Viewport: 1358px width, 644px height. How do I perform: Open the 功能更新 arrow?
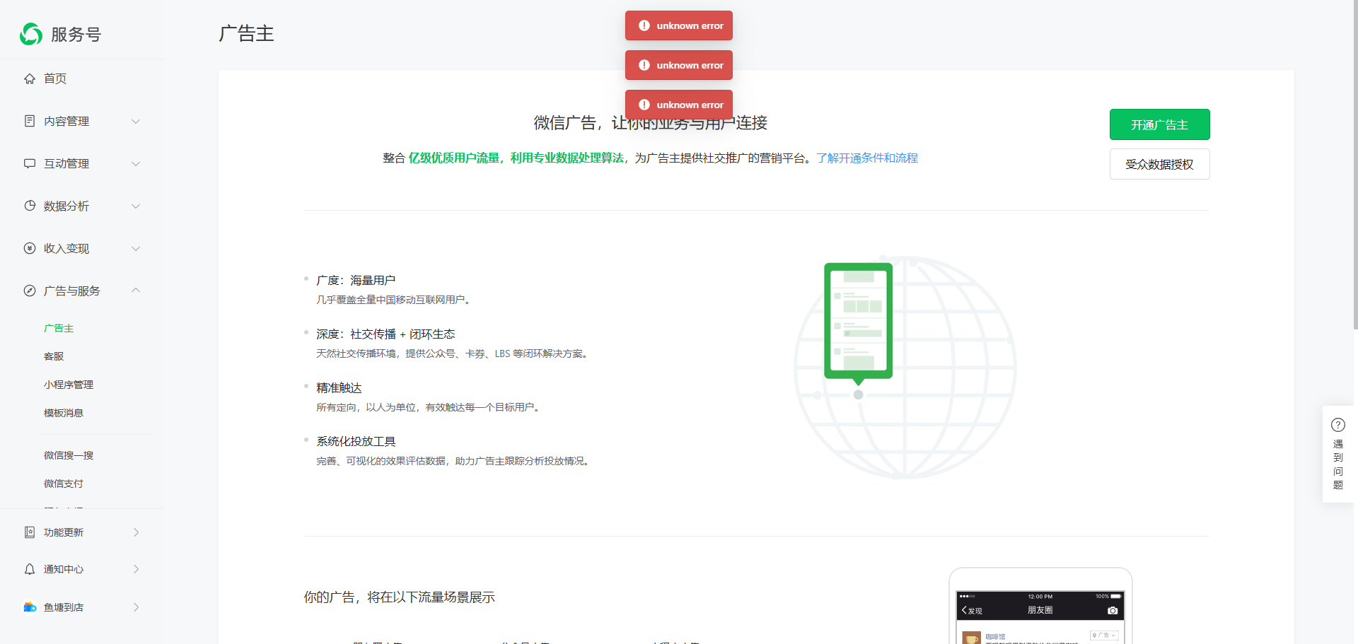(137, 532)
